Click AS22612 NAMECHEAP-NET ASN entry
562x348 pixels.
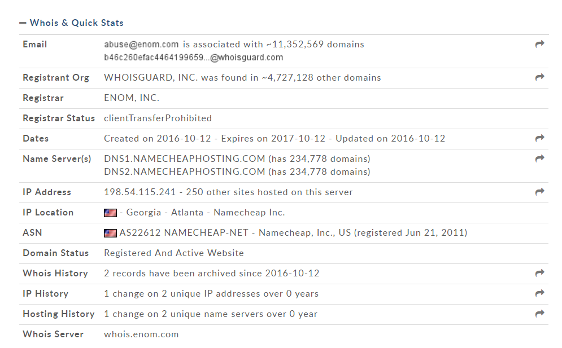184,233
